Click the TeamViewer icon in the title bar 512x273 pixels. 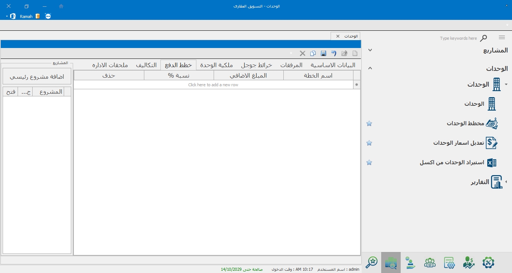(48, 16)
